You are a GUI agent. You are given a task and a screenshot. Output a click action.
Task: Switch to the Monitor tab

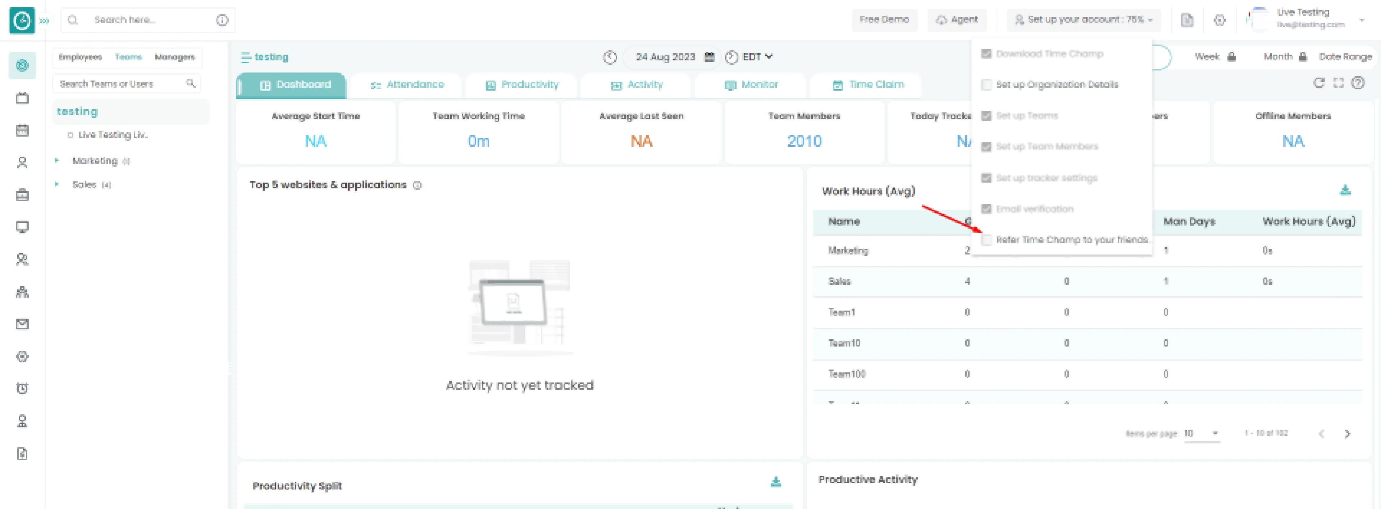(x=751, y=85)
